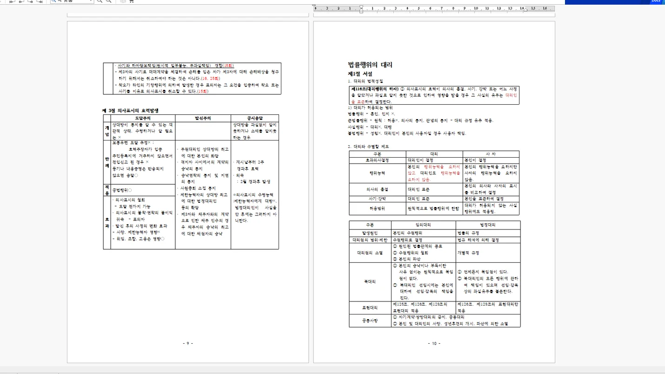The image size is (665, 374).
Task: Click the '공법행위○' cell text
Action: click(x=122, y=190)
